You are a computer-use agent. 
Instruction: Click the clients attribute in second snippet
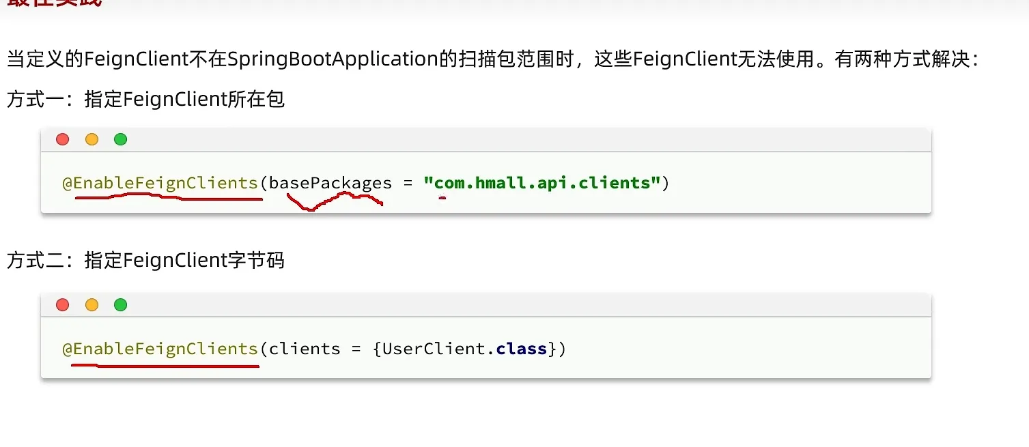click(305, 348)
